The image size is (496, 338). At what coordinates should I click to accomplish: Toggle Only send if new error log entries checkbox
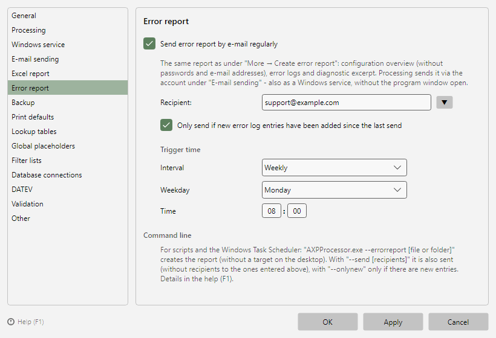pyautogui.click(x=166, y=125)
